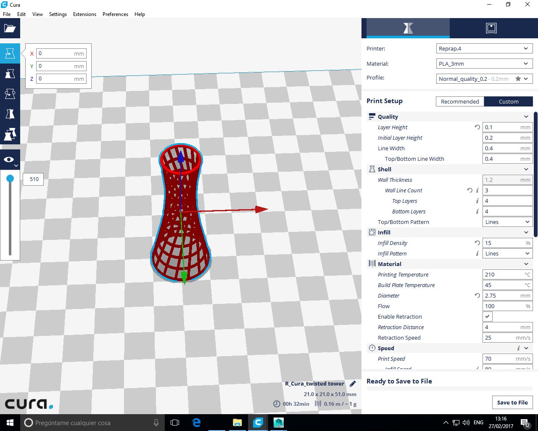
Task: Open the Help menu
Action: pos(140,14)
